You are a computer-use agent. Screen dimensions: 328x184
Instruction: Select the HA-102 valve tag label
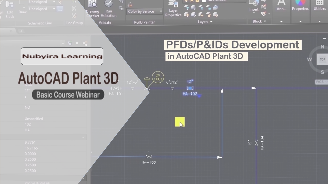(x=190, y=94)
